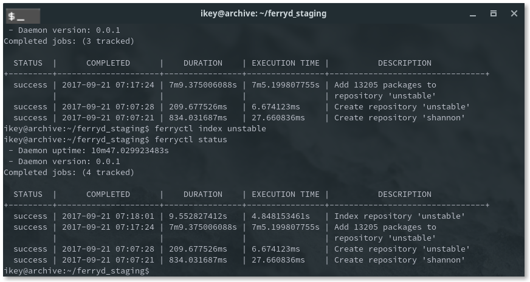Click 'Add 13205 packages to' in 4-tracked table

(385, 227)
